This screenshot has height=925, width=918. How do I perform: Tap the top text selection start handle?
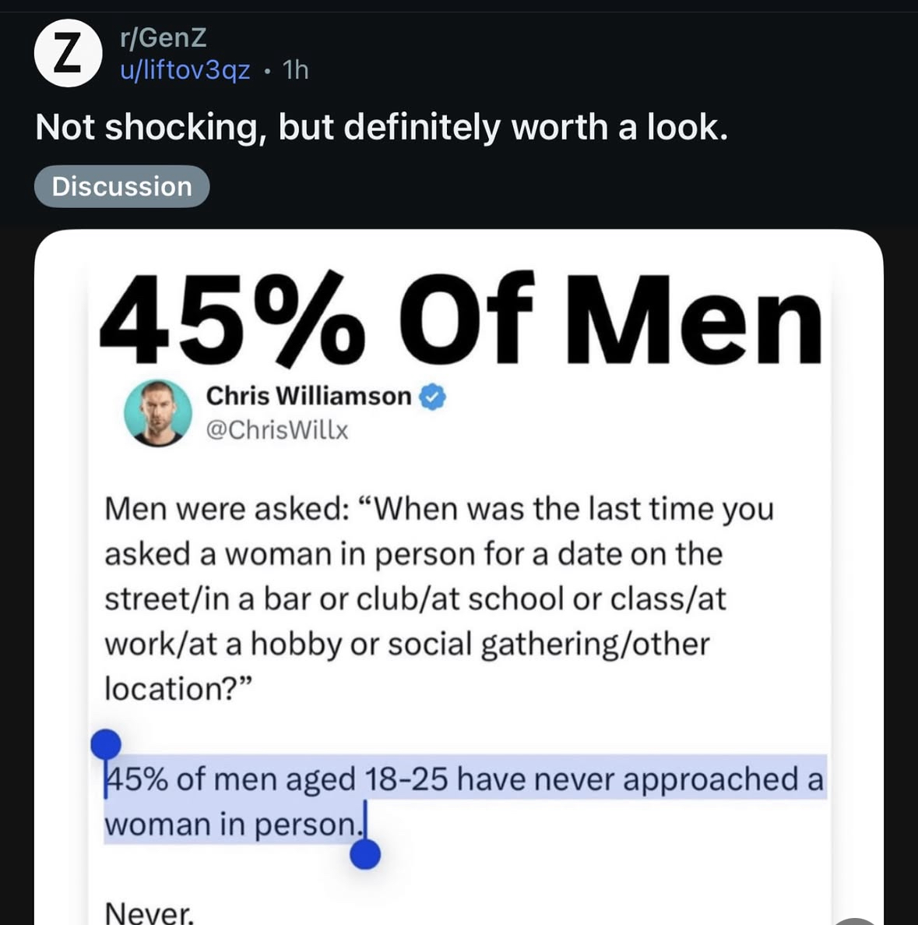tap(106, 744)
